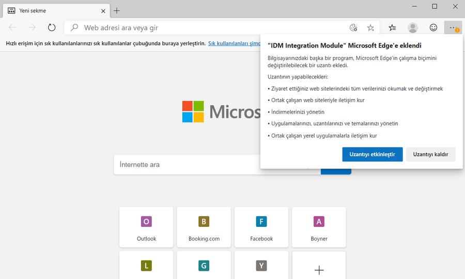This screenshot has width=465, height=279.
Task: Add a new quick link tile
Action: tap(319, 266)
